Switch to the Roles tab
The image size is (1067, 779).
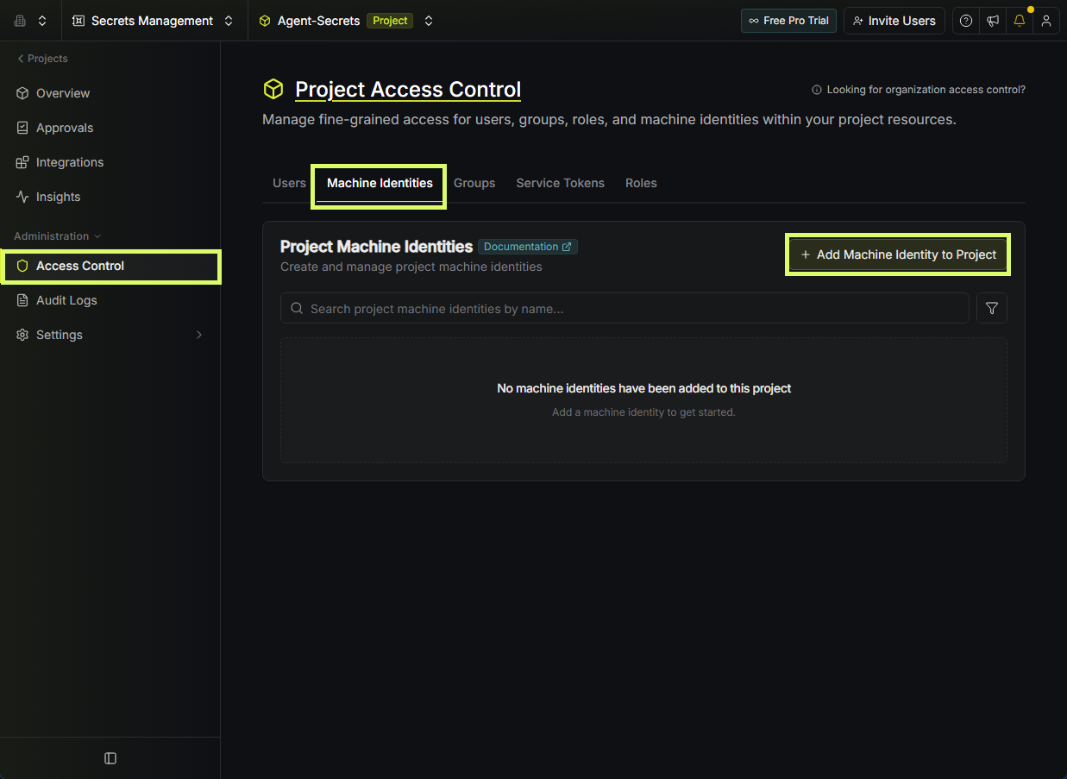pyautogui.click(x=641, y=183)
